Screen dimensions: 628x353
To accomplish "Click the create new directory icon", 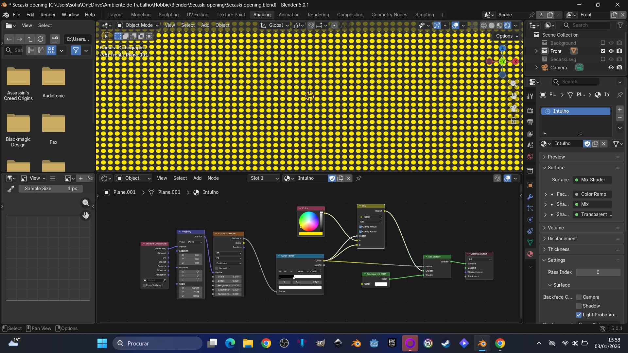I will point(55,39).
